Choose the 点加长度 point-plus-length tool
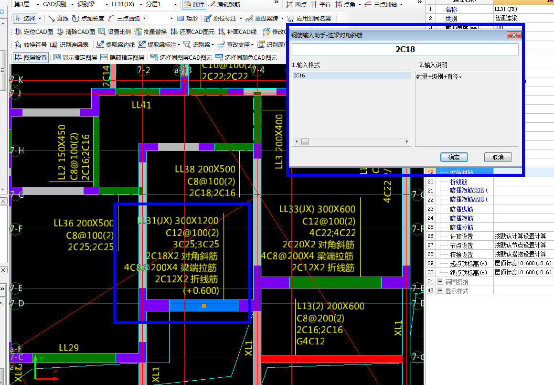The image size is (554, 385). click(88, 18)
